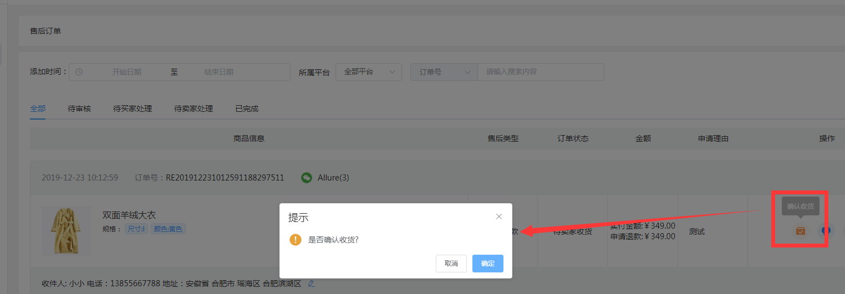Click the 订单状态 column header
Screen dimensions: 845x294
573,138
